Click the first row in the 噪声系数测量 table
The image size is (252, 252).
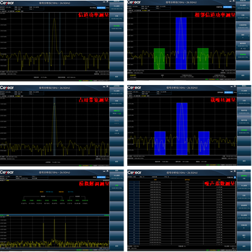point(182,182)
